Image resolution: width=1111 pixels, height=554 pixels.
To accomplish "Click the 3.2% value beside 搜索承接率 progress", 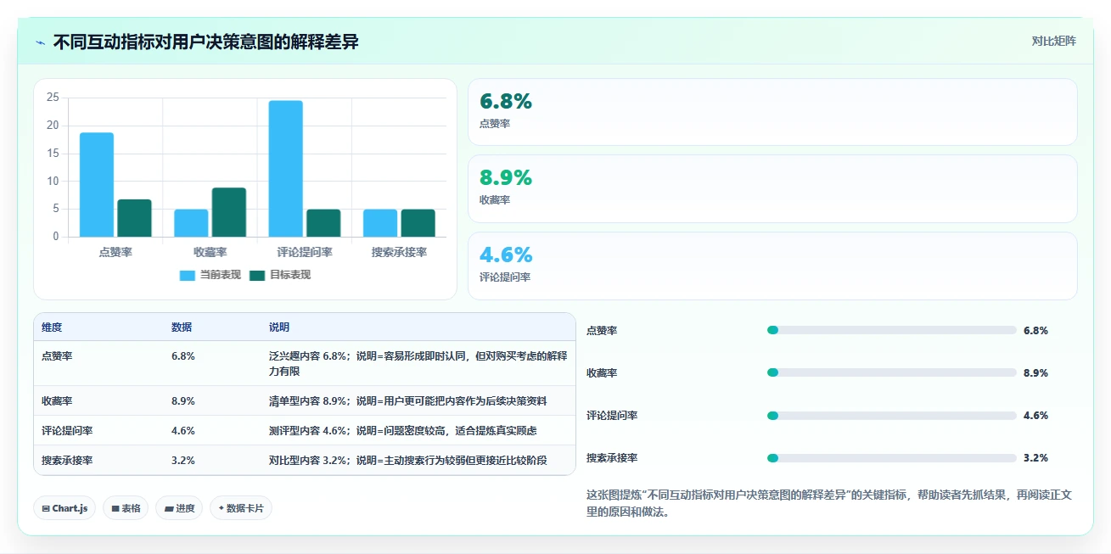I will tap(1035, 457).
